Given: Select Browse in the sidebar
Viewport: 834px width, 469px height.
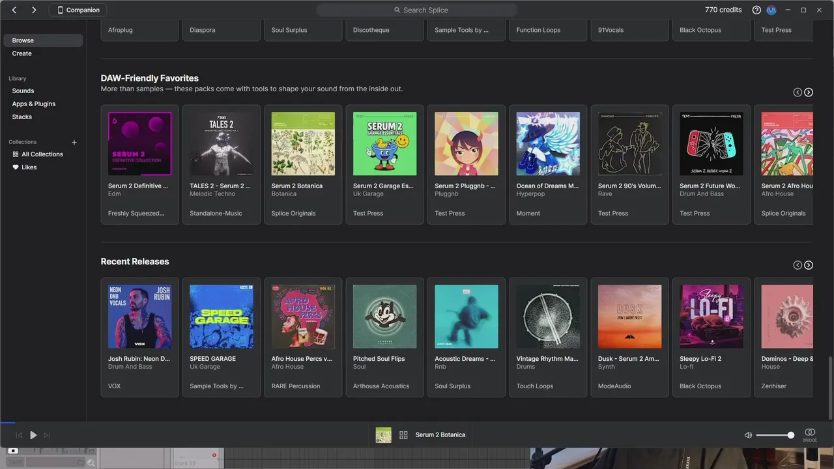Looking at the screenshot, I should [43, 40].
